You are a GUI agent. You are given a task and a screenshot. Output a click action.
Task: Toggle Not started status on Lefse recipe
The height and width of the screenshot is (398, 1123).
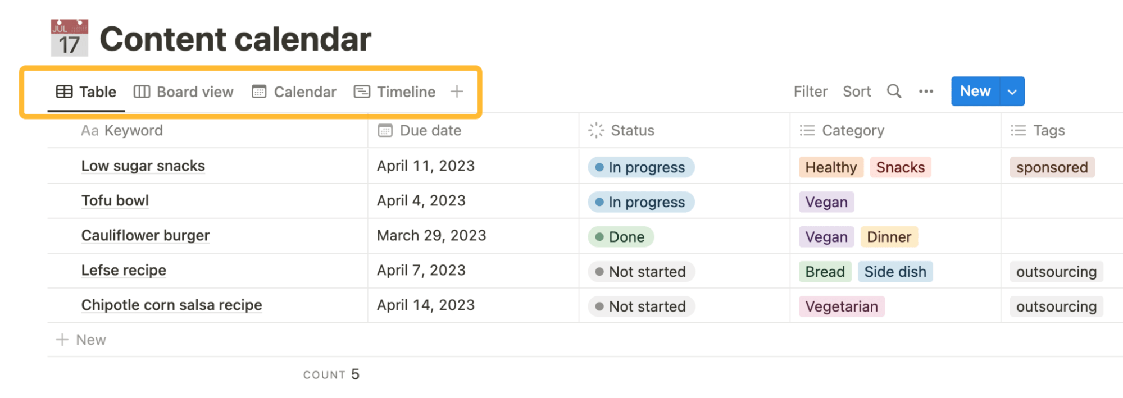pyautogui.click(x=640, y=271)
